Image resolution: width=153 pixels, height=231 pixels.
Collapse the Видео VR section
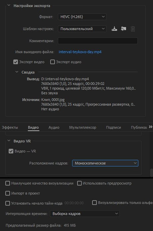(9, 141)
